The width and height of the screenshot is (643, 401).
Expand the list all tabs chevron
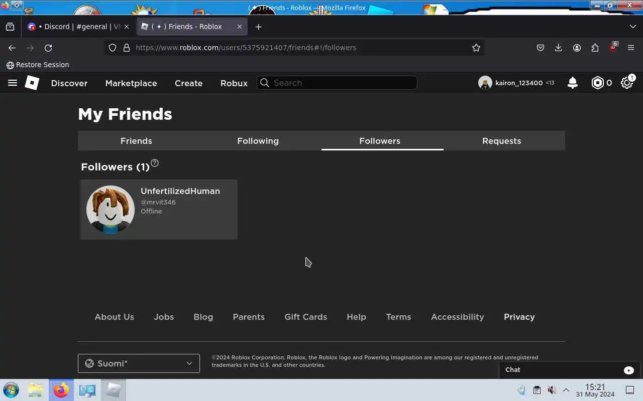point(632,27)
